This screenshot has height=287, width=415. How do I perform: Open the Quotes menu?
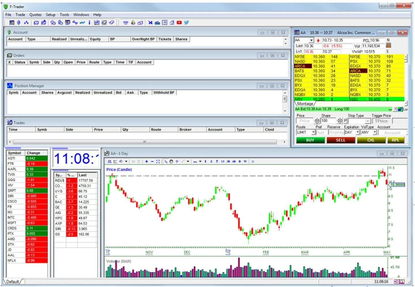[x=35, y=15]
